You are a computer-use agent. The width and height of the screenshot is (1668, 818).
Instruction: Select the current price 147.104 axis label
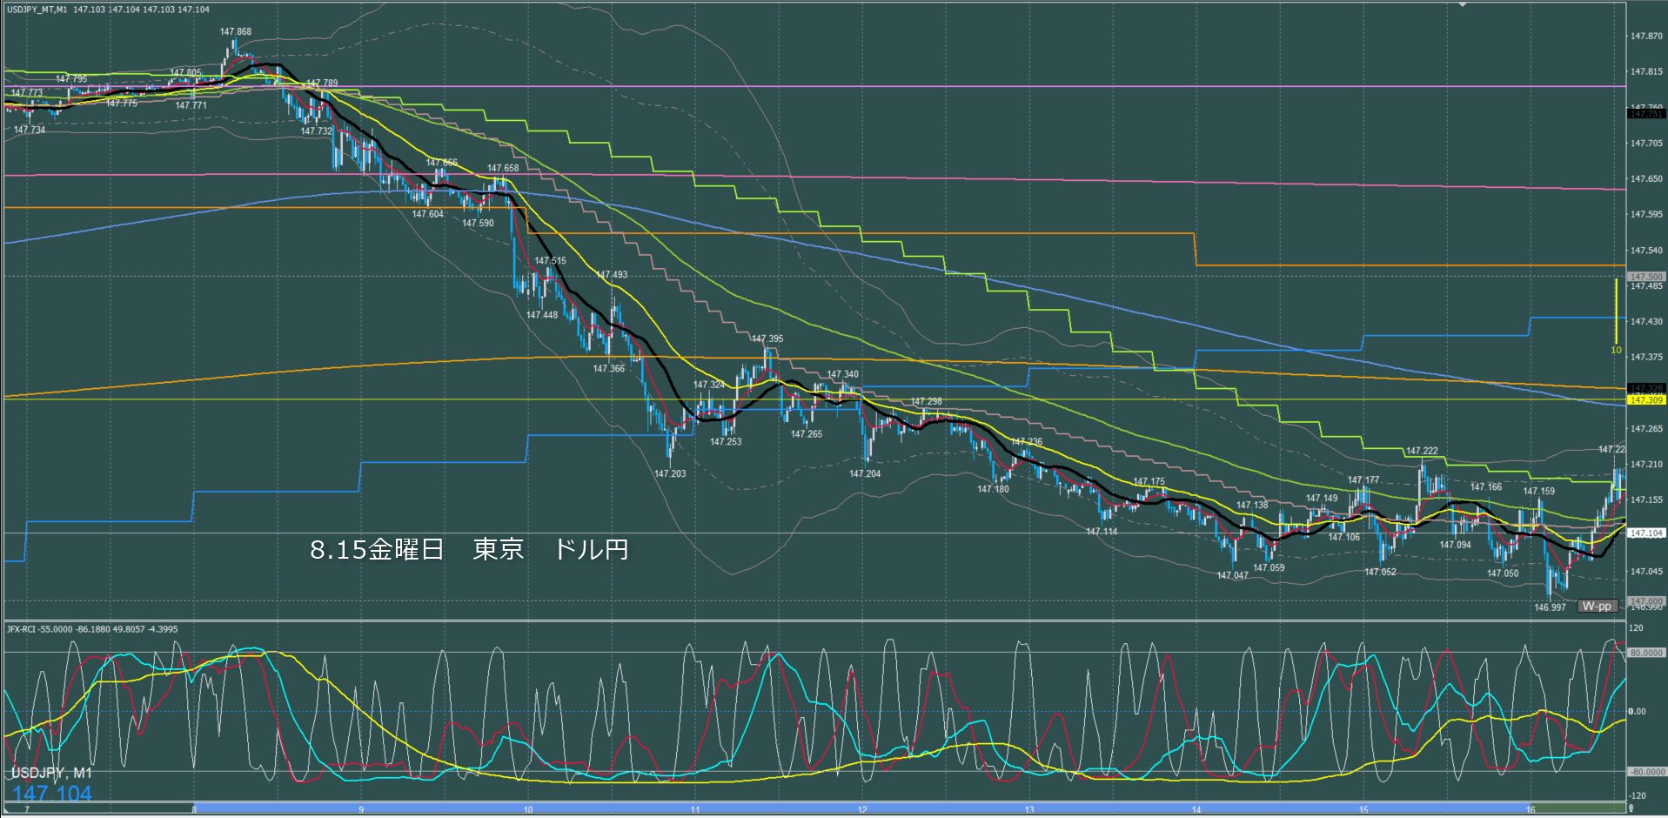1646,533
